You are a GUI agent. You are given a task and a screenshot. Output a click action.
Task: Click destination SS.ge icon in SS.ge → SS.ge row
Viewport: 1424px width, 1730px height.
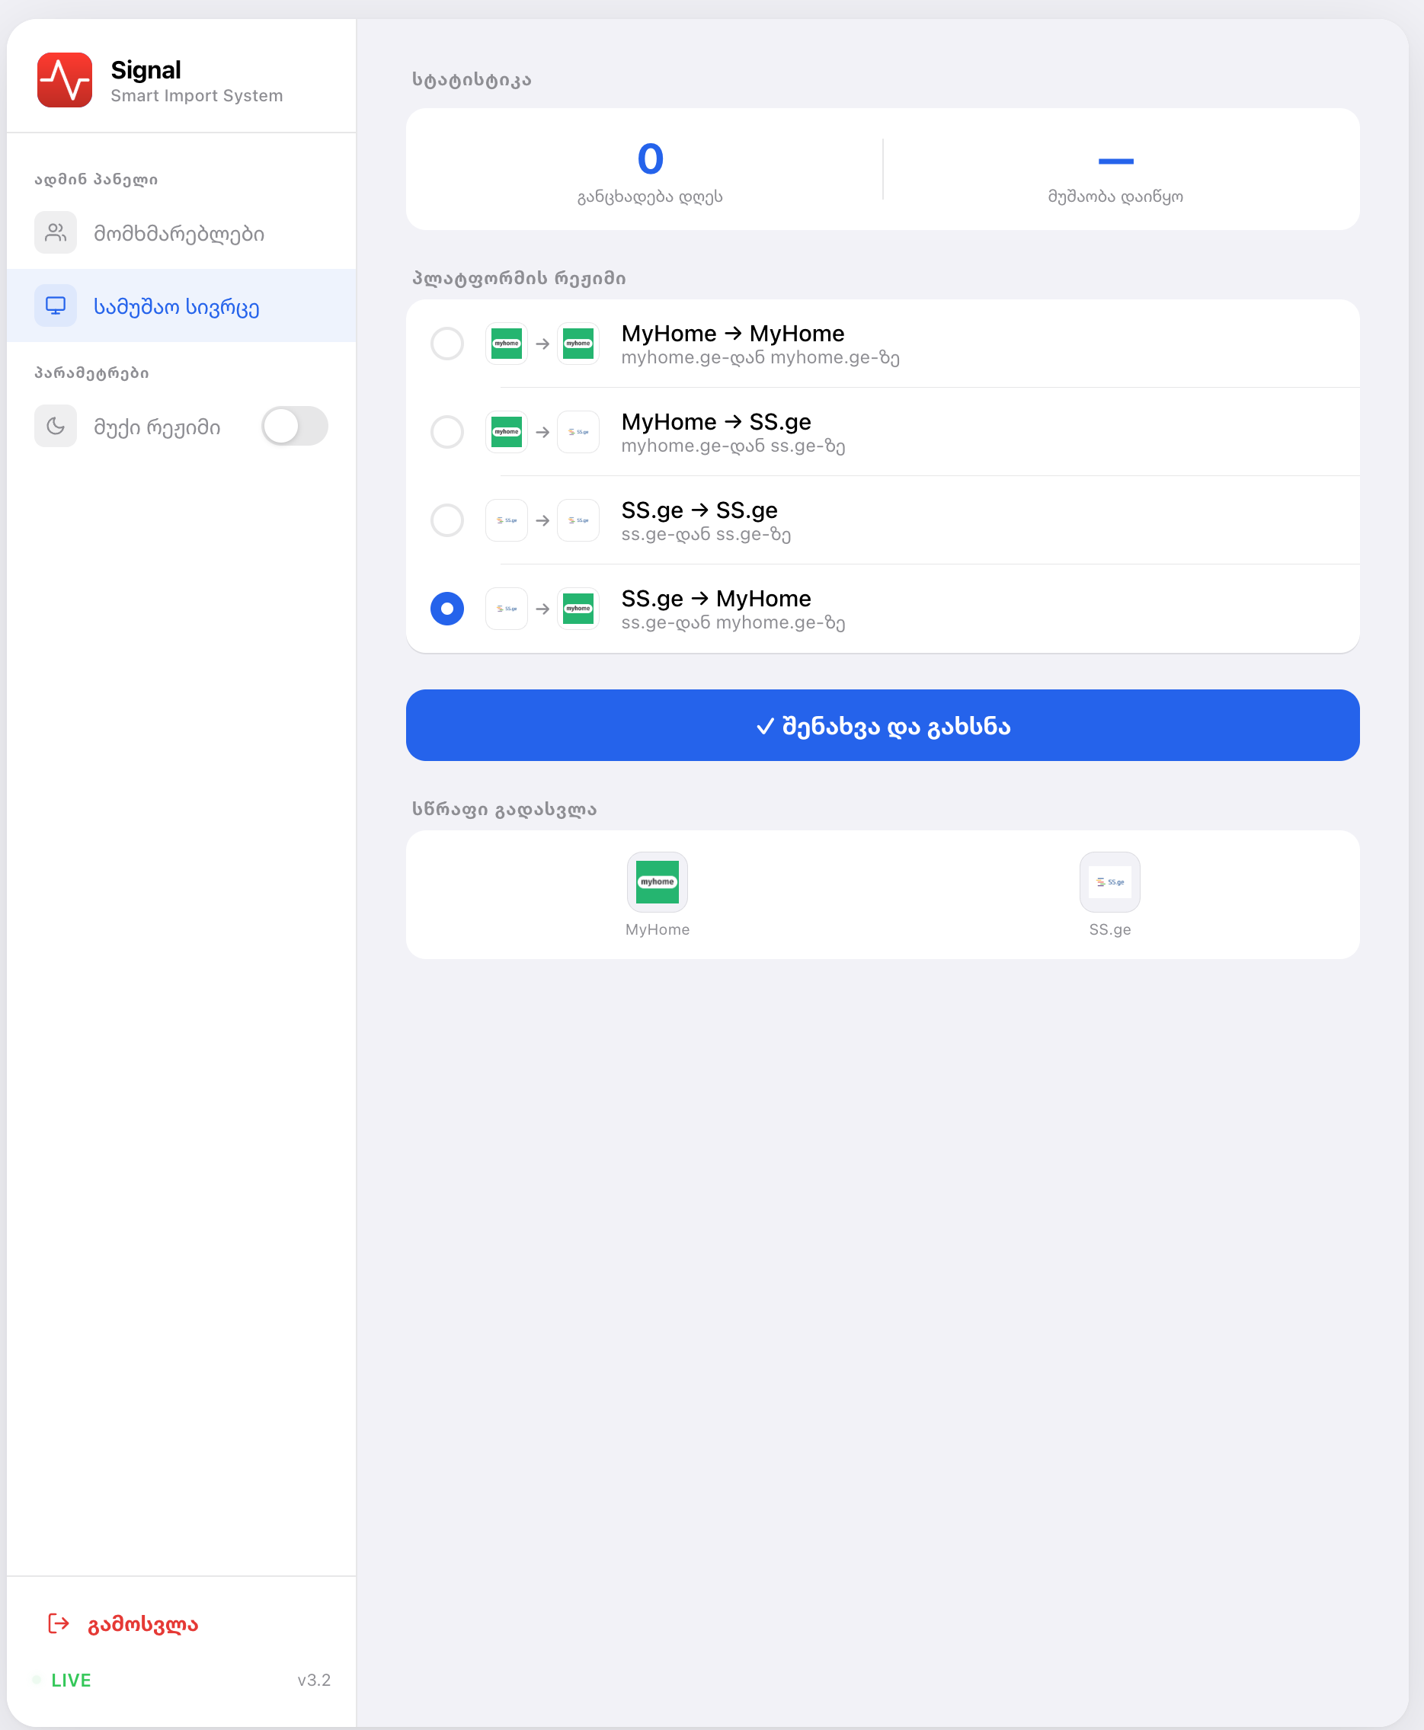[x=578, y=520]
